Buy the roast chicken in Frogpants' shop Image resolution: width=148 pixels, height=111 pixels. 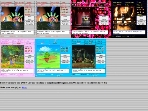[x=29, y=10]
